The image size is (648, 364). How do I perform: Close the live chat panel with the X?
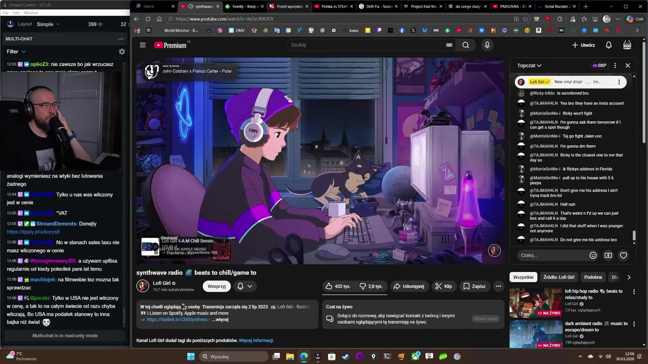[x=628, y=65]
